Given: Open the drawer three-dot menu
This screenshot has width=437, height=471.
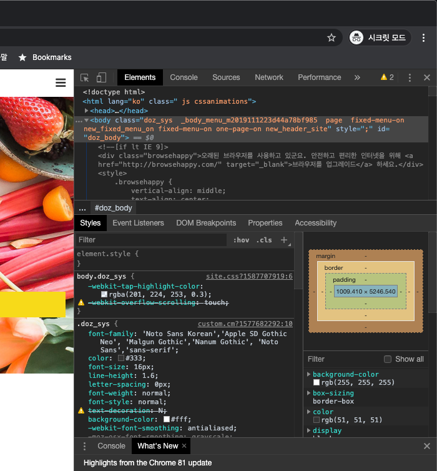Looking at the screenshot, I should pyautogui.click(x=85, y=446).
